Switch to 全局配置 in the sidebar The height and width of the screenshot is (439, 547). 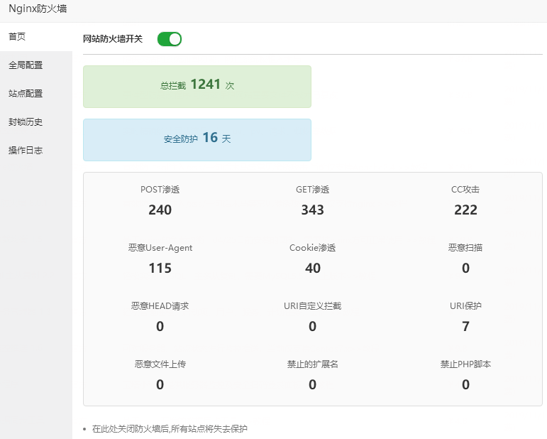(26, 65)
